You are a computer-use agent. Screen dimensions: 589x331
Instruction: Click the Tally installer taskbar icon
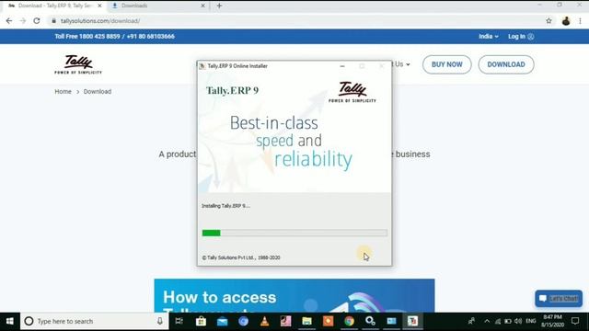pyautogui.click(x=412, y=321)
